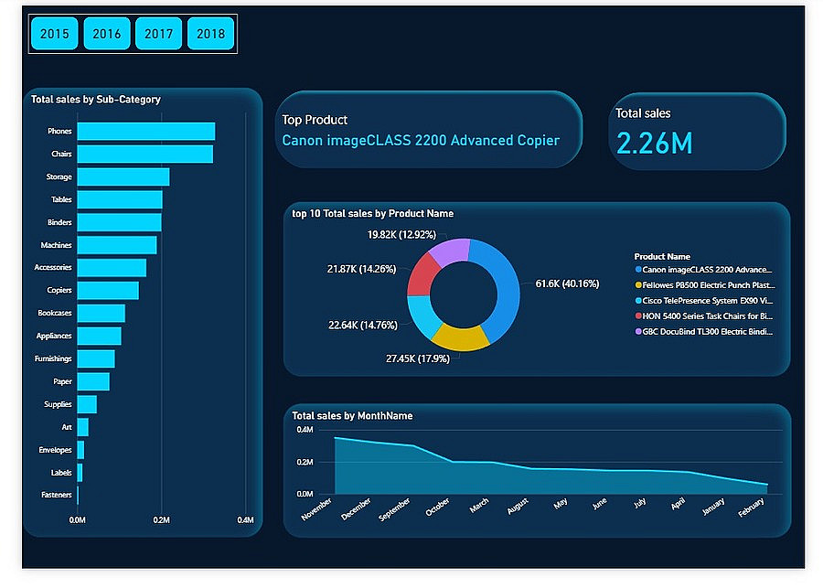Select the Paper bar
This screenshot has height=588, width=823.
93,381
